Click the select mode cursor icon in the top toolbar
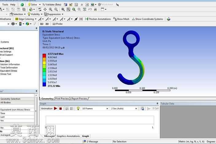 pyautogui.click(x=117, y=5)
